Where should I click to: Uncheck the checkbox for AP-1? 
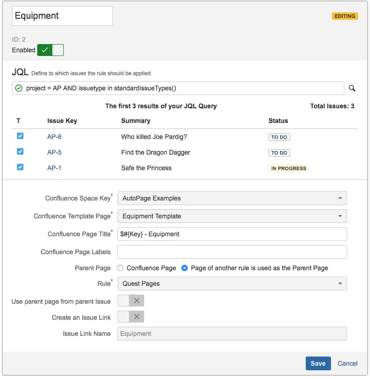click(20, 167)
